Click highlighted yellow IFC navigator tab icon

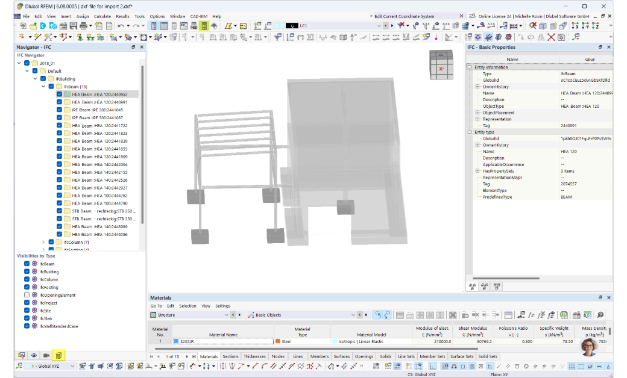pos(59,355)
